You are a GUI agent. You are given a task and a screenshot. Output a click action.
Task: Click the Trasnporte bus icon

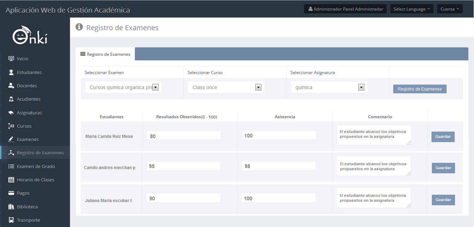pyautogui.click(x=11, y=220)
